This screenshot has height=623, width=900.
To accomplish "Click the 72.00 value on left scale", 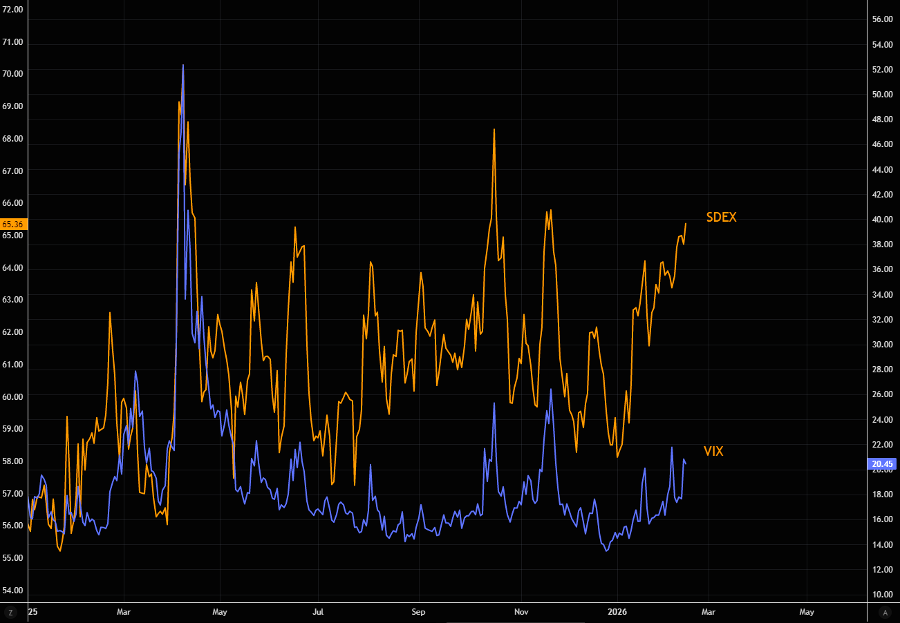I will [13, 9].
